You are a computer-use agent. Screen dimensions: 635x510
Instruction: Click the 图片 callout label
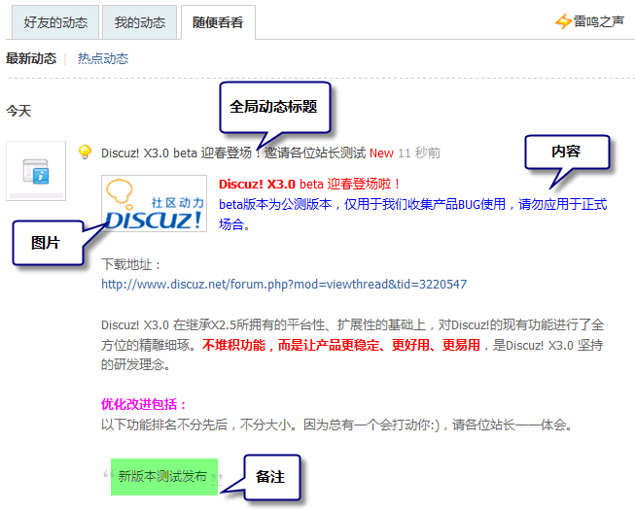pos(45,243)
